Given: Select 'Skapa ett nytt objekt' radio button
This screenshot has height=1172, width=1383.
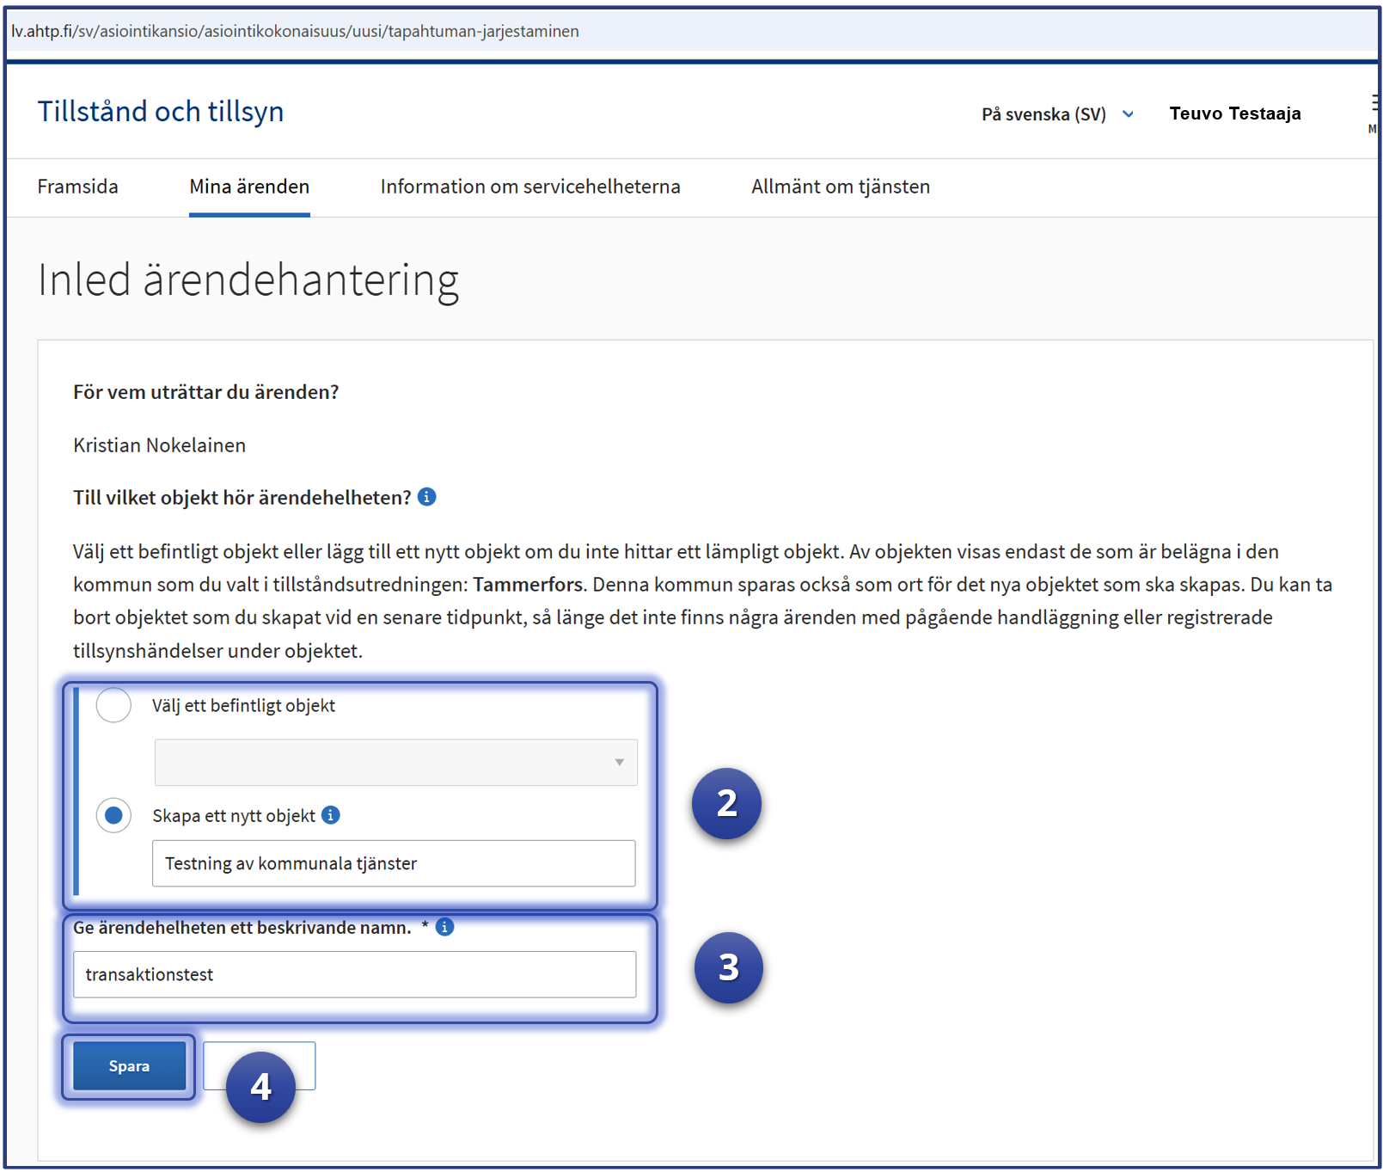Looking at the screenshot, I should pos(113,815).
